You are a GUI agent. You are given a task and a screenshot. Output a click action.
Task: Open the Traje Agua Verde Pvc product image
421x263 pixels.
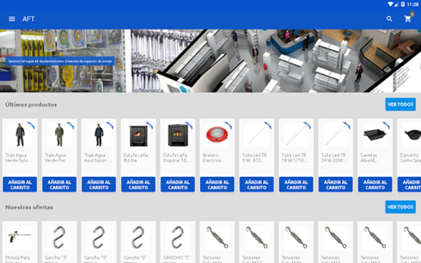pyautogui.click(x=59, y=135)
